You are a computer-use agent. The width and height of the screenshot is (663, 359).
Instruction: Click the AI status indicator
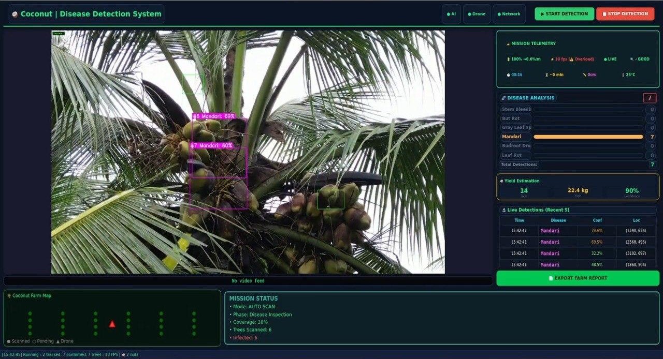tap(451, 14)
